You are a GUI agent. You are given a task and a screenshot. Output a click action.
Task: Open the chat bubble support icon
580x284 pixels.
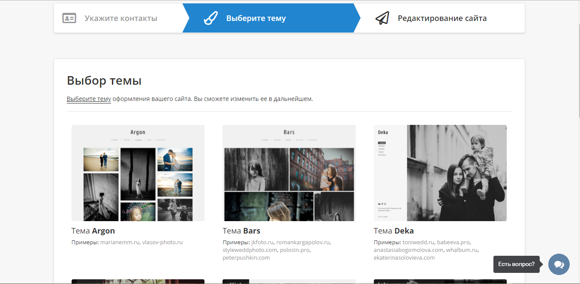point(559,264)
